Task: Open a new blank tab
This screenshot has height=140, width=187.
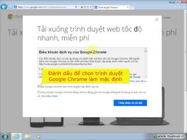Action: [132, 7]
